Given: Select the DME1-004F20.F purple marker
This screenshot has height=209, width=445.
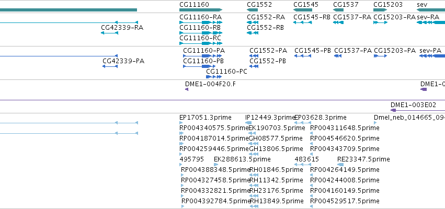Looking at the screenshot, I should click(x=187, y=89).
